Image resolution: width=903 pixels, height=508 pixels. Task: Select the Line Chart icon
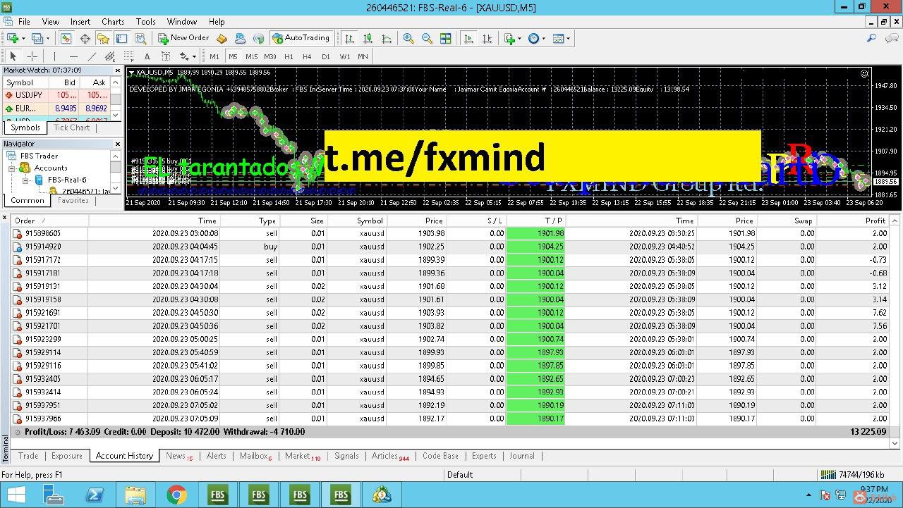[x=386, y=38]
